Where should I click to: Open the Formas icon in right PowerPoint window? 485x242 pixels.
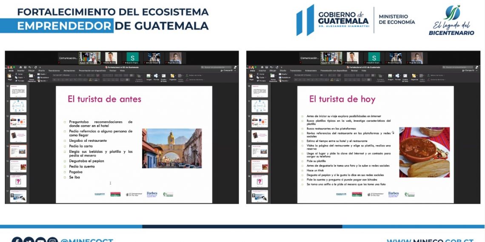point(397,76)
